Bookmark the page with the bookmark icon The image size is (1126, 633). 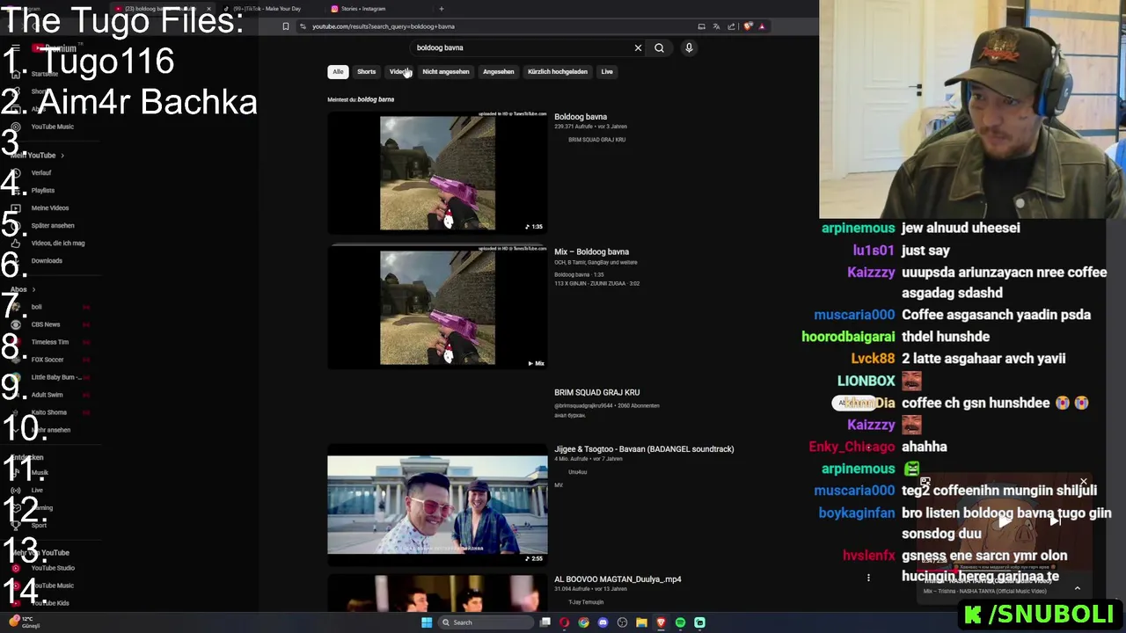pyautogui.click(x=285, y=26)
